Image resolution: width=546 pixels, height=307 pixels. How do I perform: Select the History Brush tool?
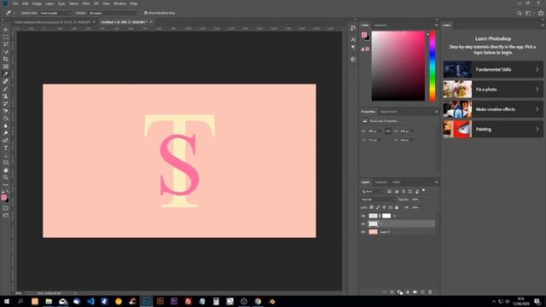(6, 103)
